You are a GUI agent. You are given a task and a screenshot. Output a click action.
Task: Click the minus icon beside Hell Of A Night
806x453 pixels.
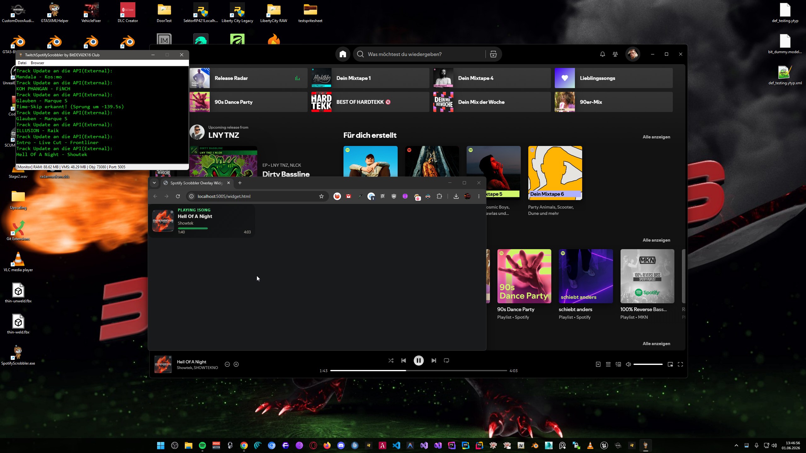coord(227,364)
